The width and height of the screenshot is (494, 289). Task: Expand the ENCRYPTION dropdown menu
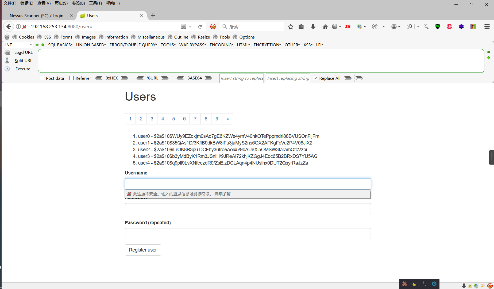tap(267, 45)
